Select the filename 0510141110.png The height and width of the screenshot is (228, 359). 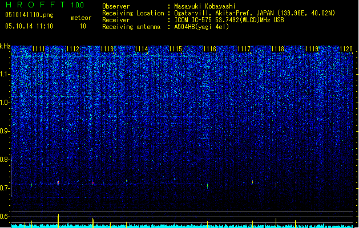pos(29,15)
